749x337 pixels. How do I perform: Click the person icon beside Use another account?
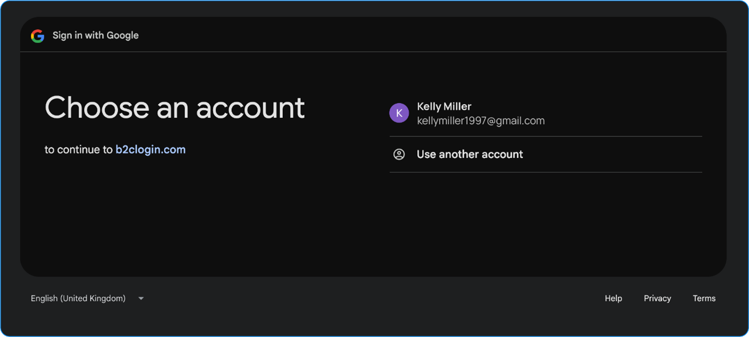pos(399,154)
